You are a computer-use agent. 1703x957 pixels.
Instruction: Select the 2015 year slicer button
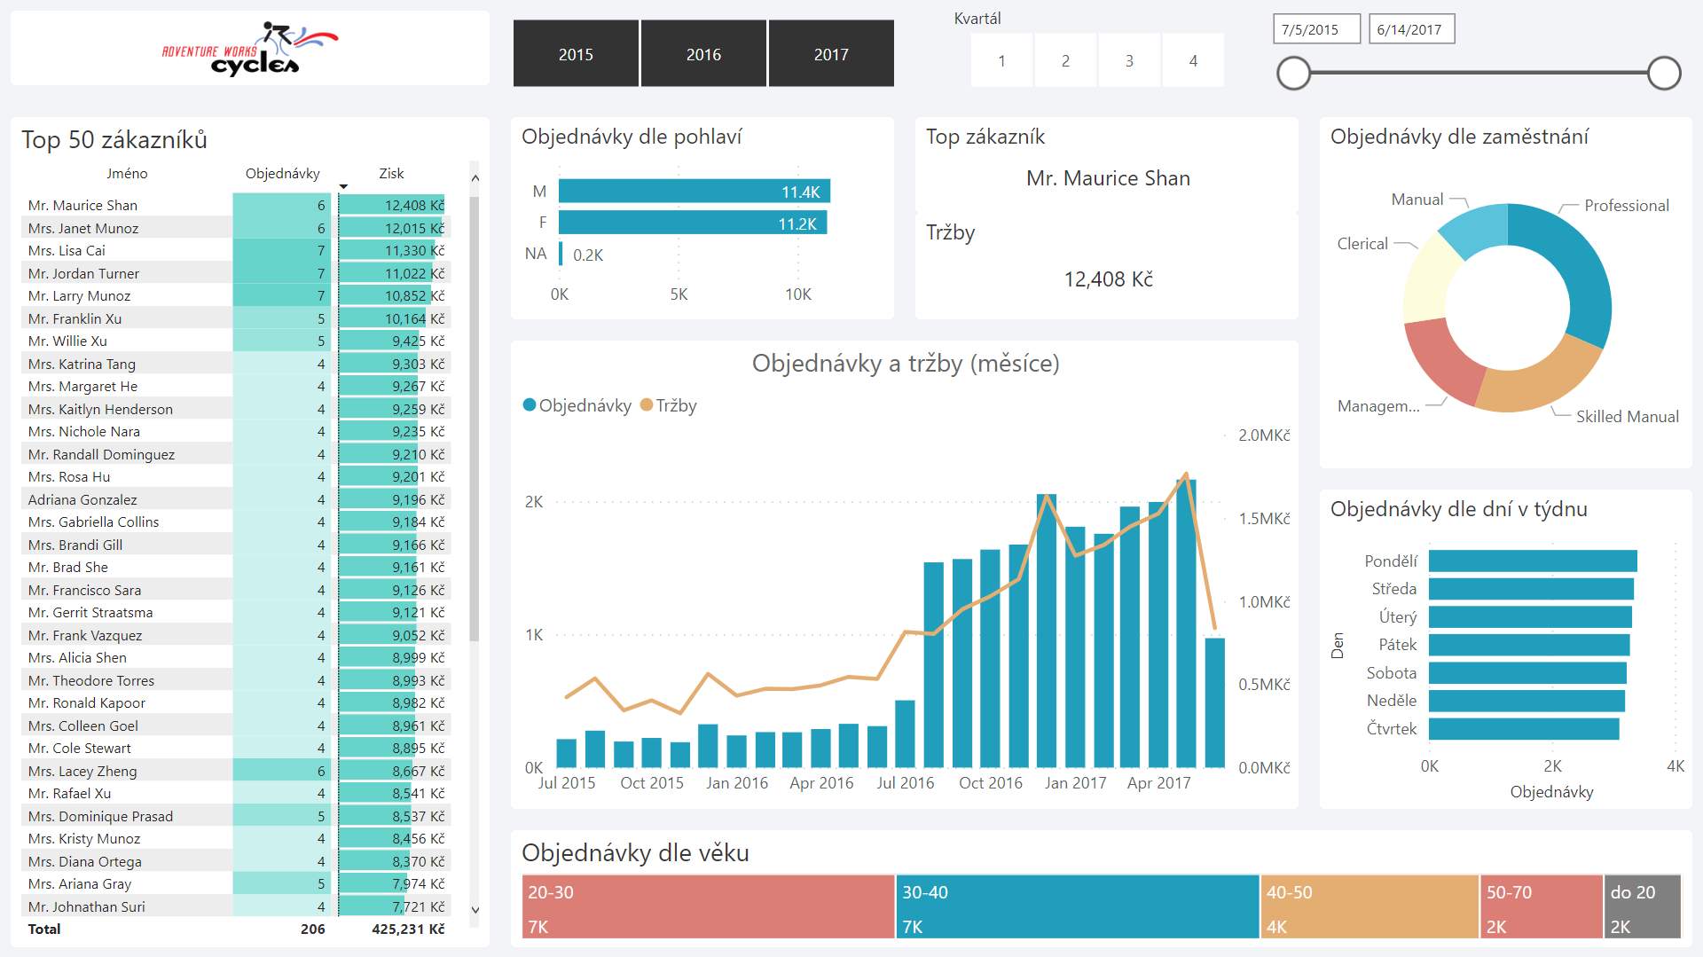[x=576, y=54]
